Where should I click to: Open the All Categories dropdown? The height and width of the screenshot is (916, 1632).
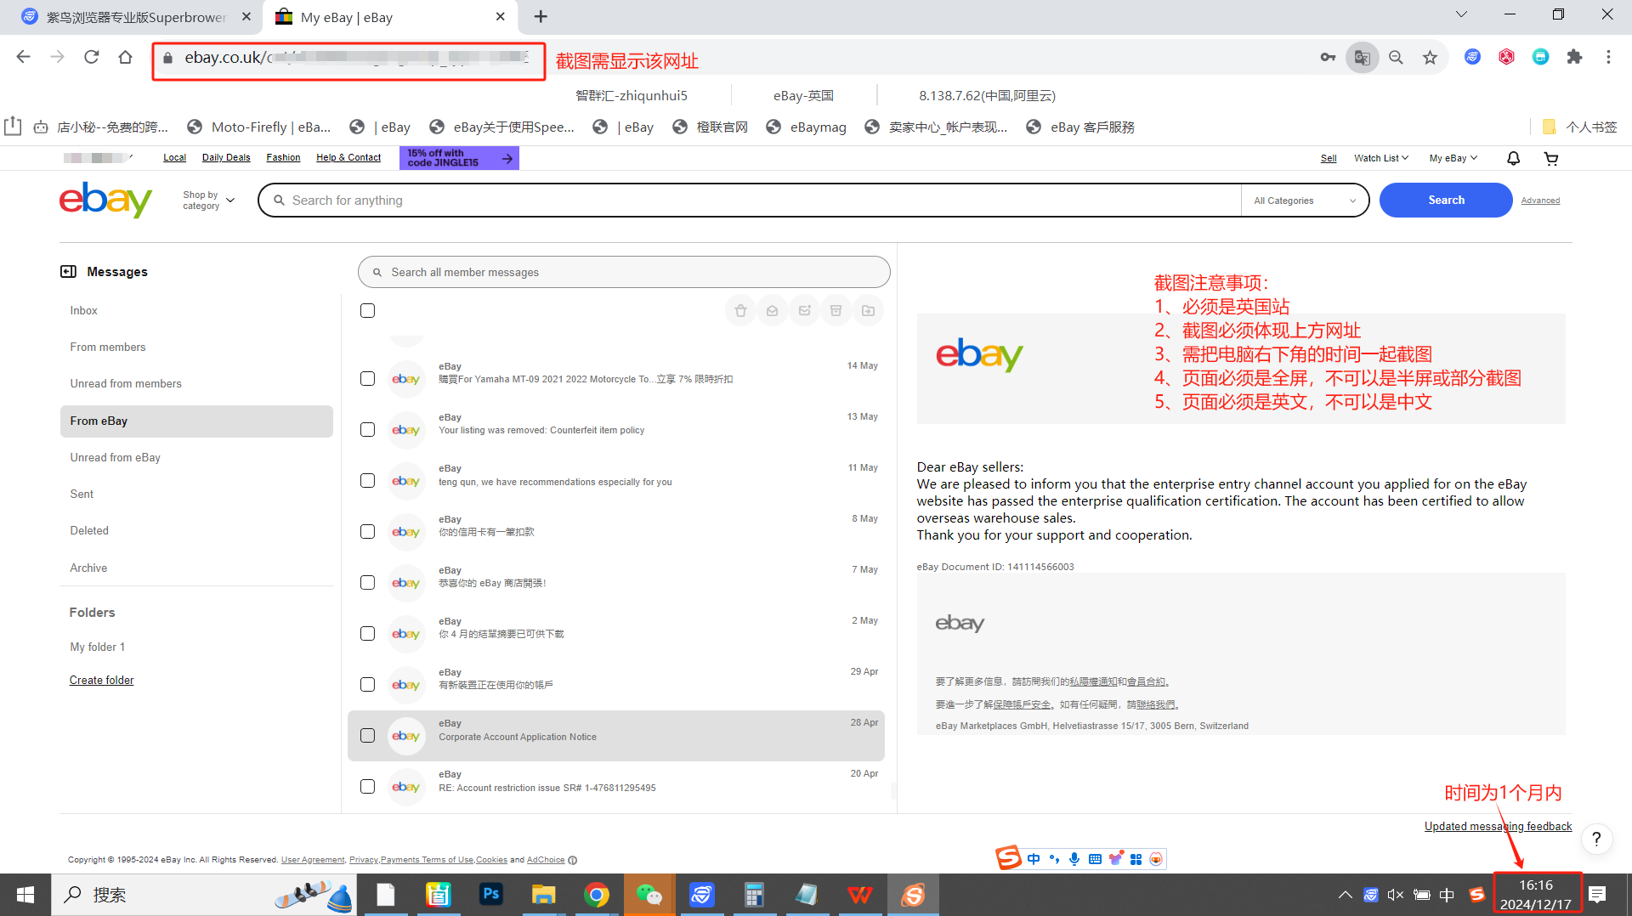[1305, 201]
